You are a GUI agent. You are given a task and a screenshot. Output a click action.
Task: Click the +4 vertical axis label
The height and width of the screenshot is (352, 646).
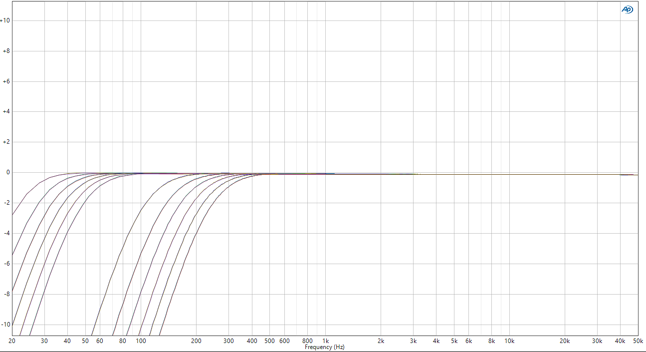[x=6, y=112]
